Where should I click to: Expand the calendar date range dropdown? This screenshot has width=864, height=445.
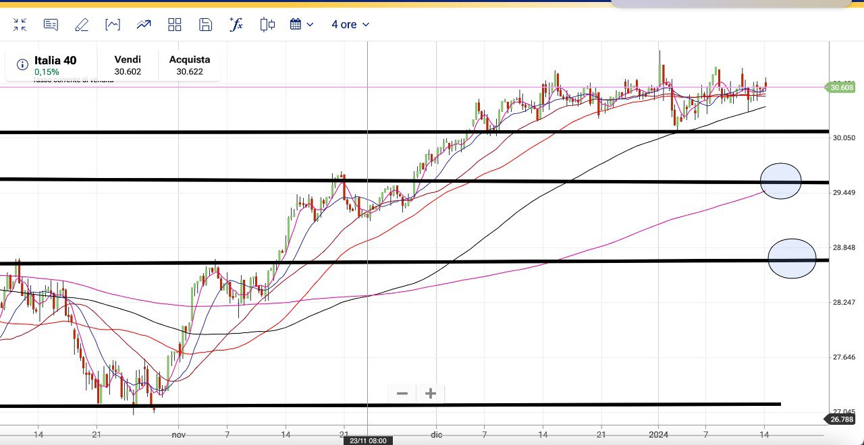302,25
